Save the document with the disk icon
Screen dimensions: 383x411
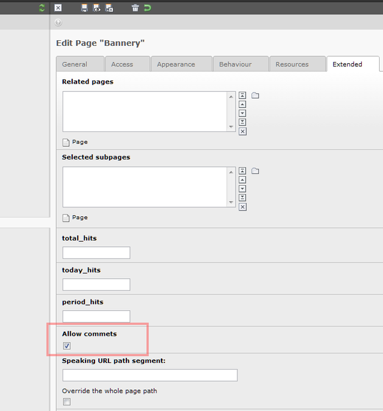84,8
